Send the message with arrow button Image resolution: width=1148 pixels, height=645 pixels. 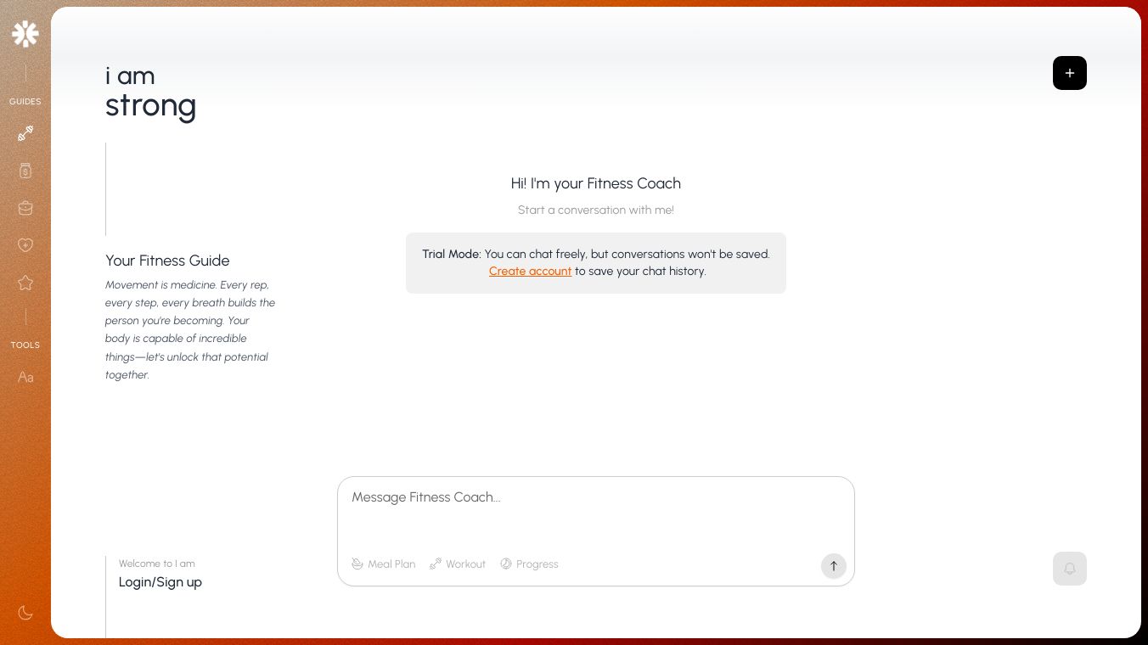pos(833,566)
